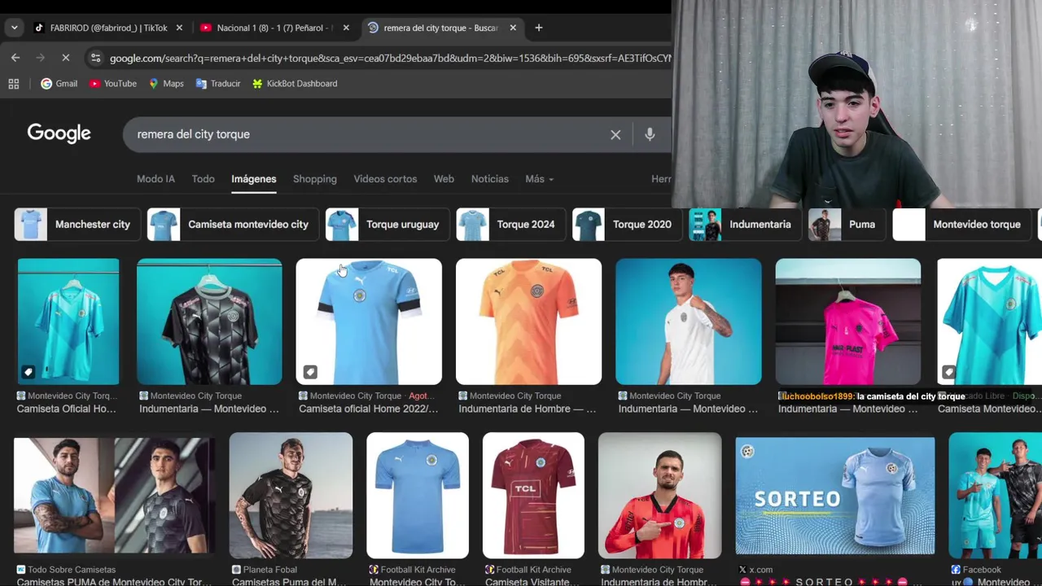
Task: Click the product tag icon on turquoise jersey
Action: (x=28, y=372)
